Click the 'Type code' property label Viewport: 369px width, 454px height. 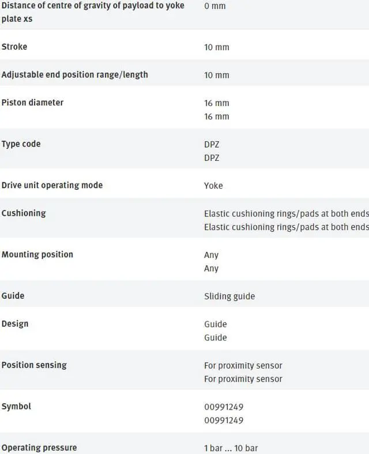click(21, 144)
